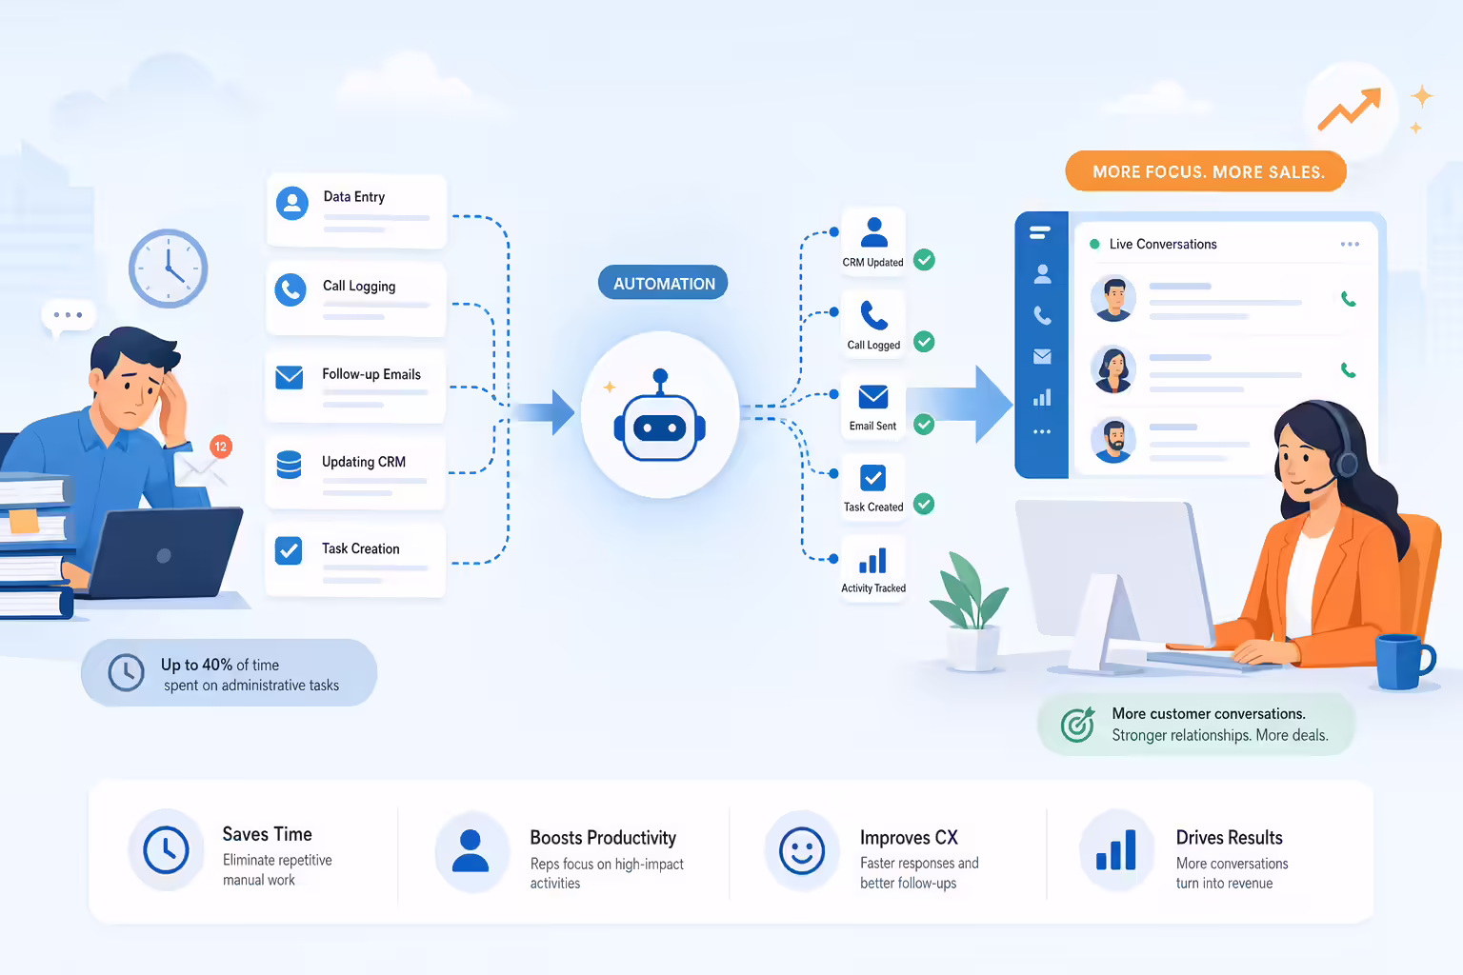The image size is (1463, 975).
Task: Click the Improves CX smiley icon
Action: click(x=801, y=850)
